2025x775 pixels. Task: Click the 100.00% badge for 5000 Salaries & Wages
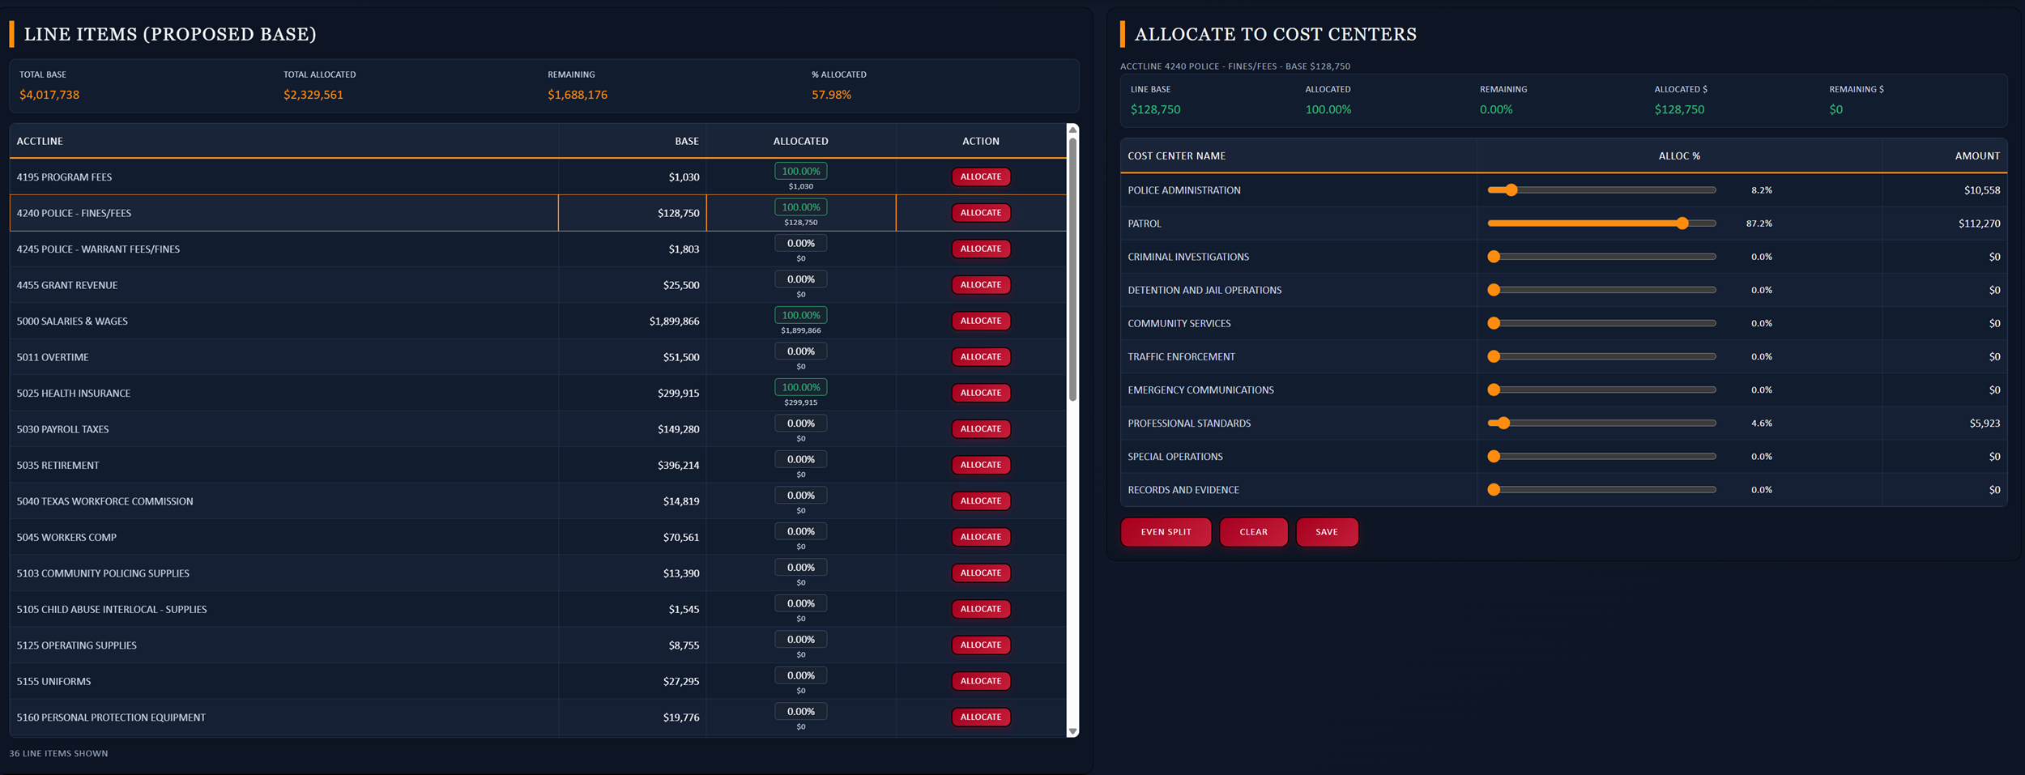[800, 315]
